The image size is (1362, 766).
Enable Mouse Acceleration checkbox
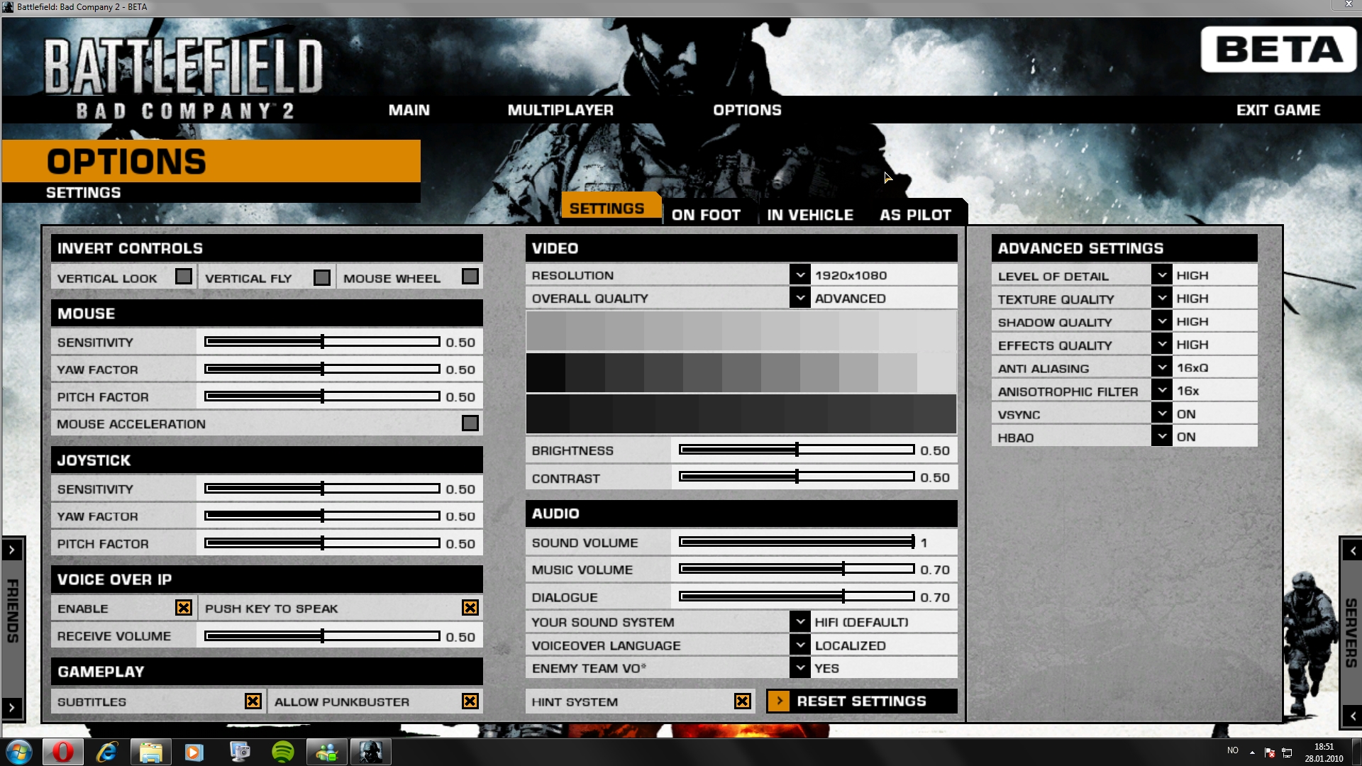pyautogui.click(x=470, y=423)
